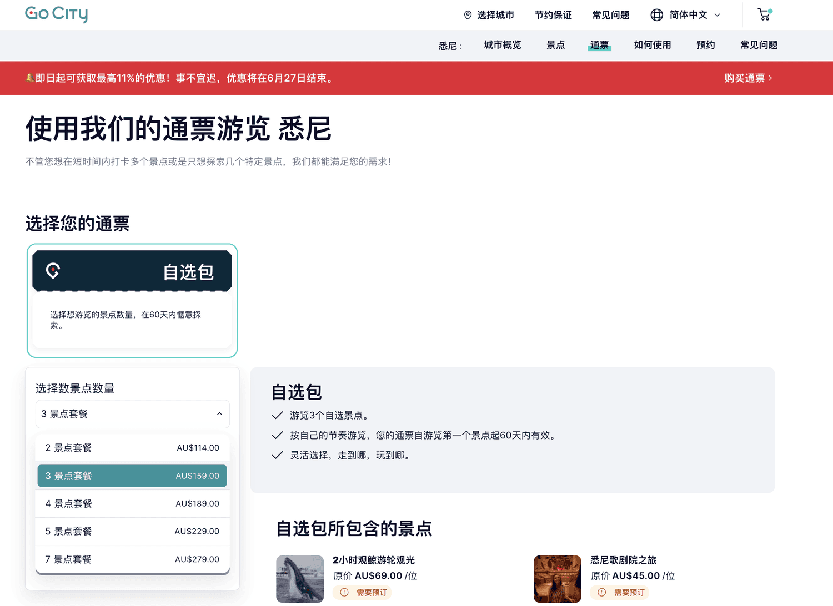Image resolution: width=833 pixels, height=606 pixels.
Task: Click text 游览3个自选景点。
Action: [x=330, y=415]
